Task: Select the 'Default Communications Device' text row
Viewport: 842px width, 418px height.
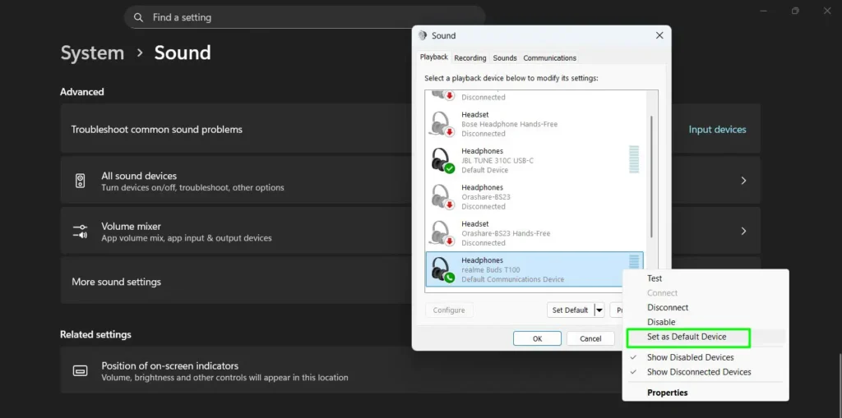Action: [x=513, y=279]
